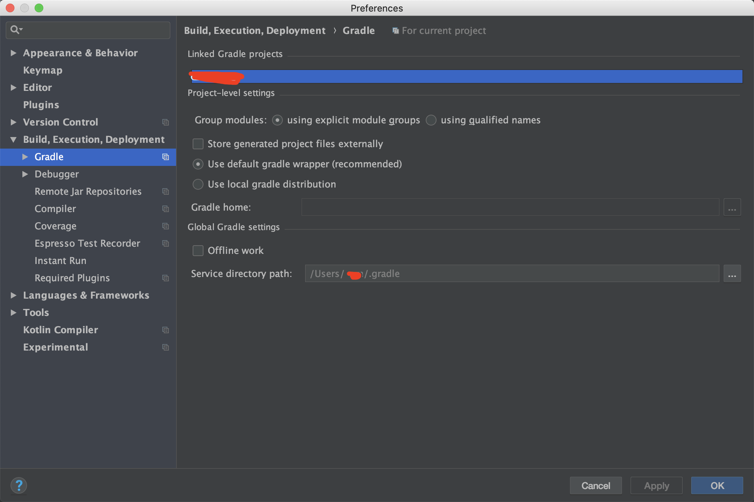Expand Appearance & Behavior section
This screenshot has height=502, width=754.
[x=13, y=53]
